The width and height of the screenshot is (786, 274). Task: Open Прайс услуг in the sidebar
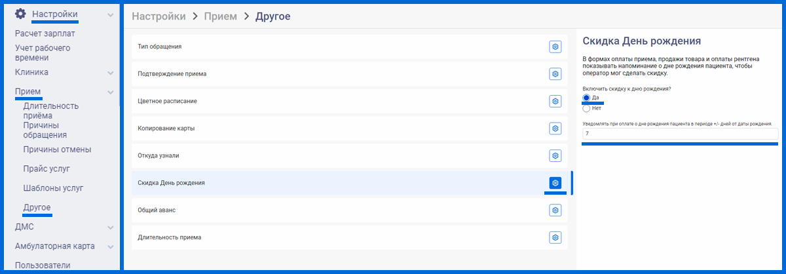point(47,169)
